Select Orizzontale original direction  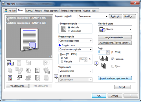click(x=69, y=31)
